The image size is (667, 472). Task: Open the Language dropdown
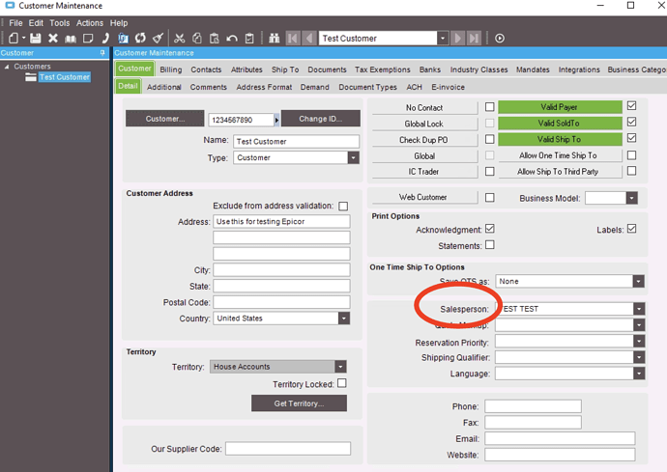pos(639,374)
